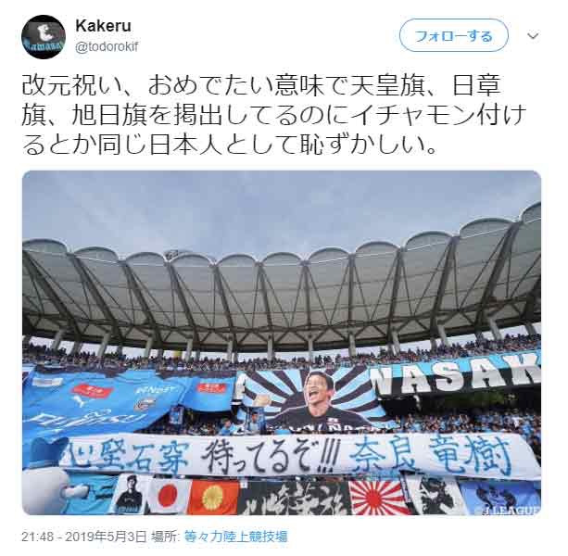The height and width of the screenshot is (556, 568).
Task: Click the Japanese Hinomaru flag in photo
Action: pyautogui.click(x=168, y=497)
